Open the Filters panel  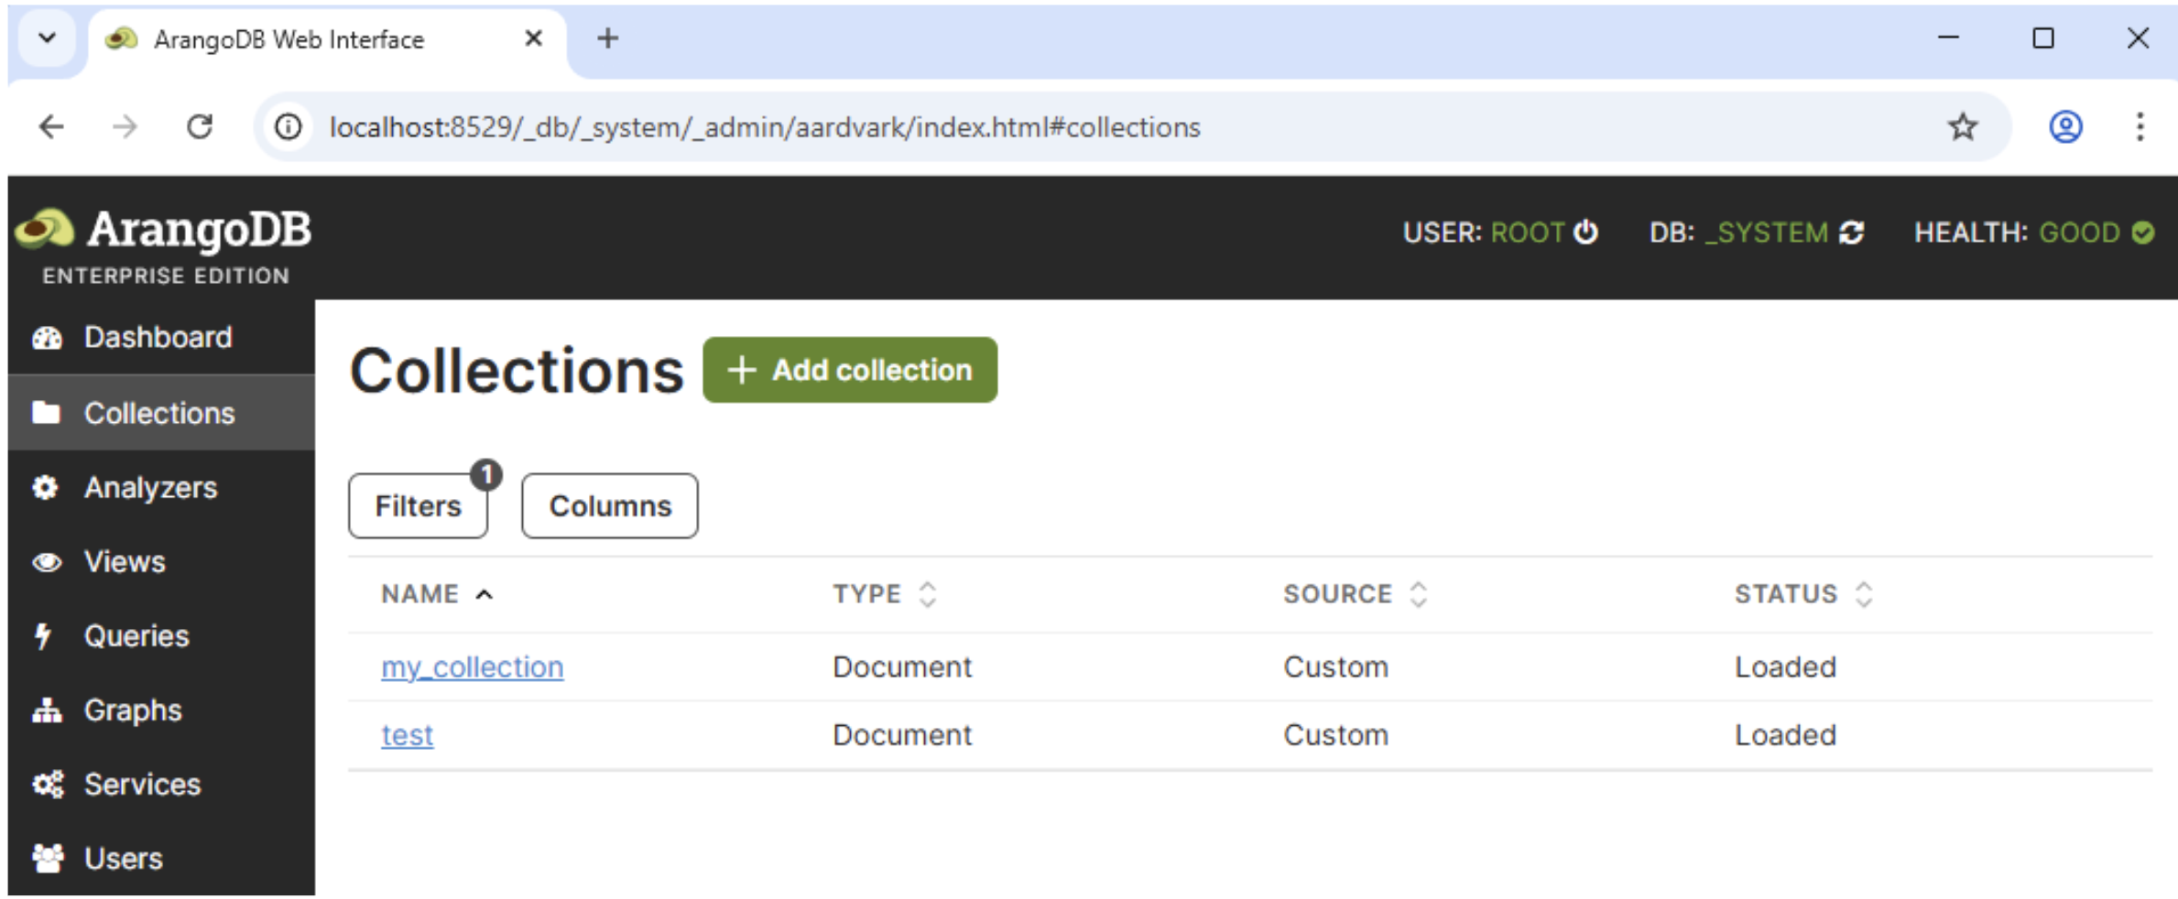(x=418, y=505)
